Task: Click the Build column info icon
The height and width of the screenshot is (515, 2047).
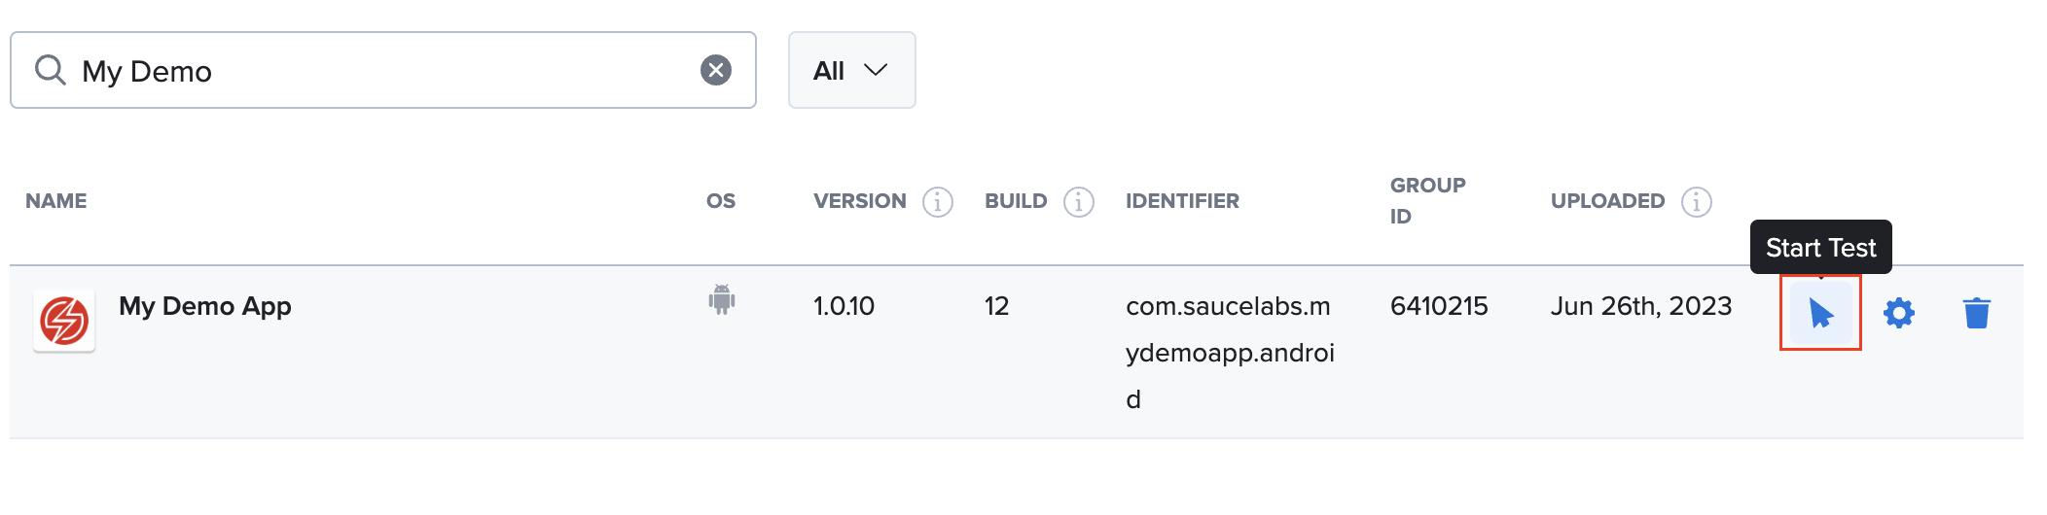Action: point(1078,201)
